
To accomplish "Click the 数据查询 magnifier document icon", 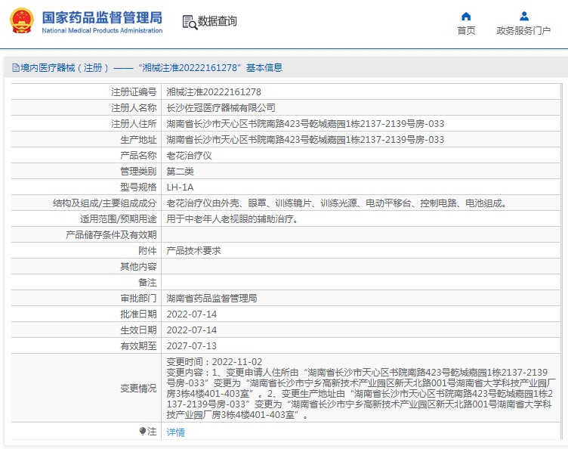I will tap(189, 22).
